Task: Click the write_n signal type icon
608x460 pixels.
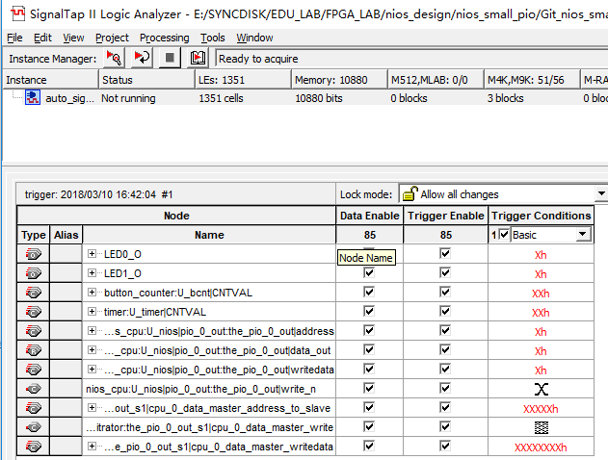Action: pyautogui.click(x=34, y=389)
